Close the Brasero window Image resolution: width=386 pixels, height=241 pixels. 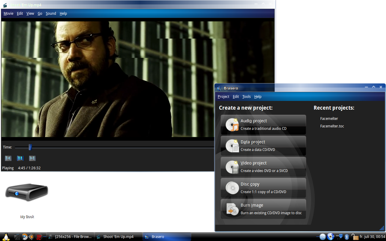pos(381,87)
